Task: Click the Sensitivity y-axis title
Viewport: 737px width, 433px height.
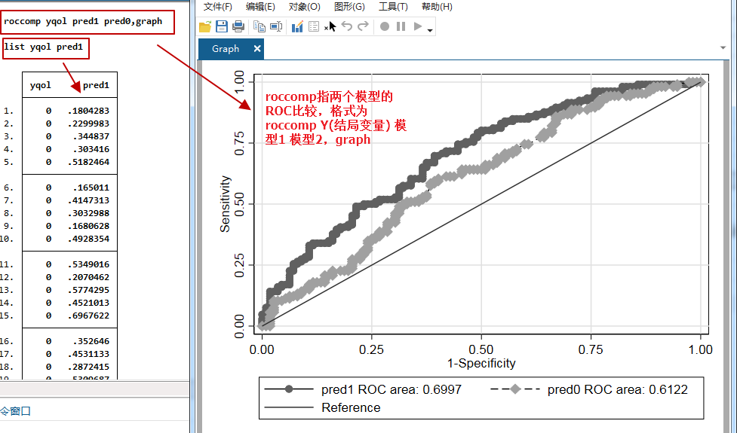Action: pos(225,203)
